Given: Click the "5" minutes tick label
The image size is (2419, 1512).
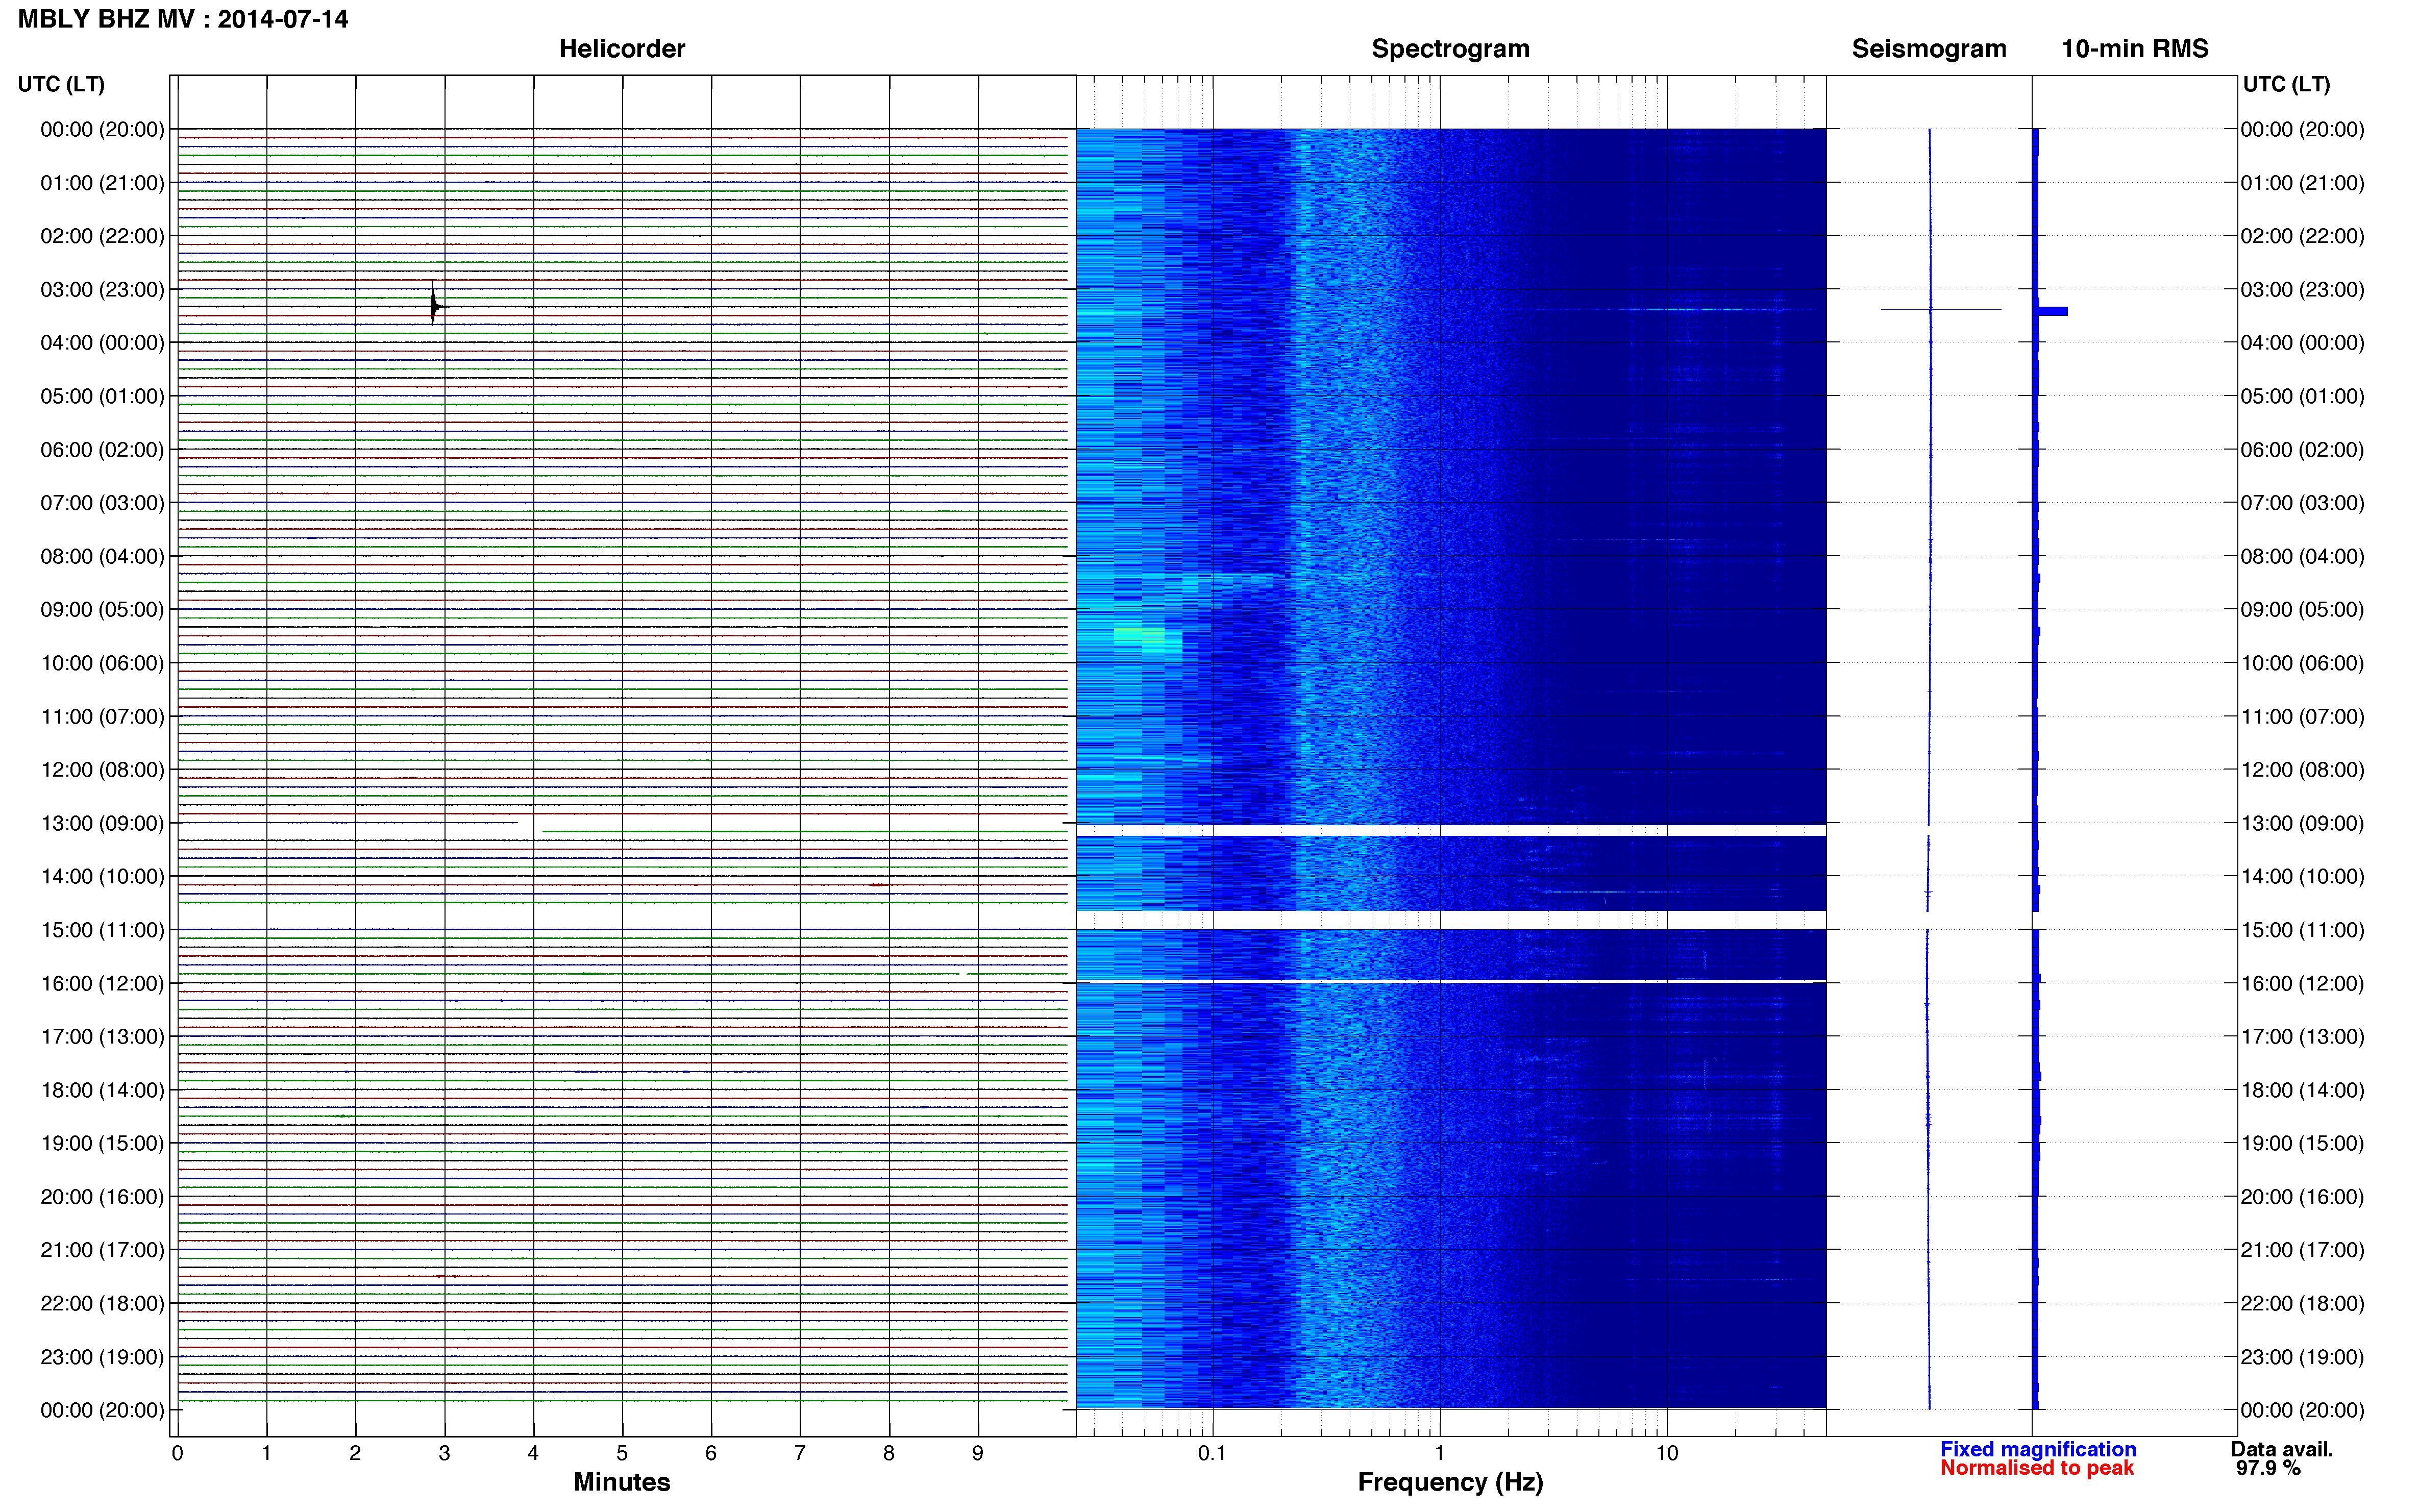Looking at the screenshot, I should [x=622, y=1453].
